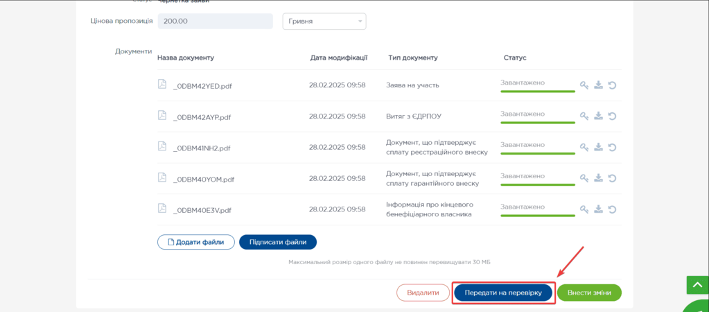Click the green Внести зміни button

tap(589, 293)
